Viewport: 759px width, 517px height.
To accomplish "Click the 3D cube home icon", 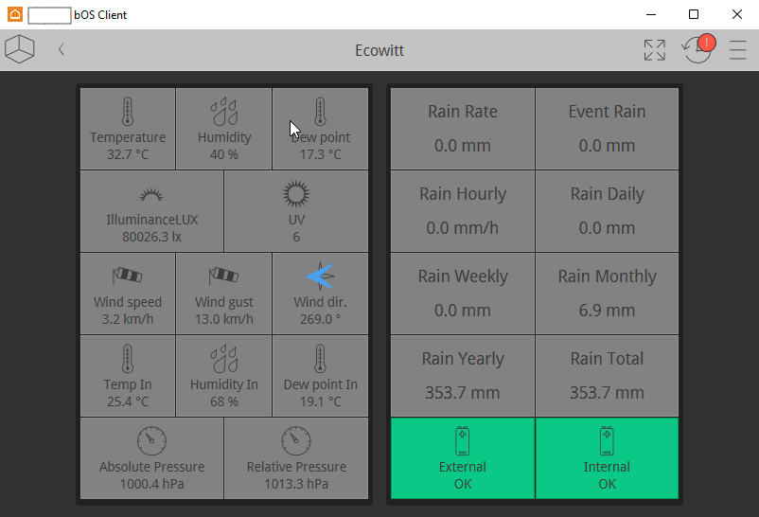I will tap(19, 49).
